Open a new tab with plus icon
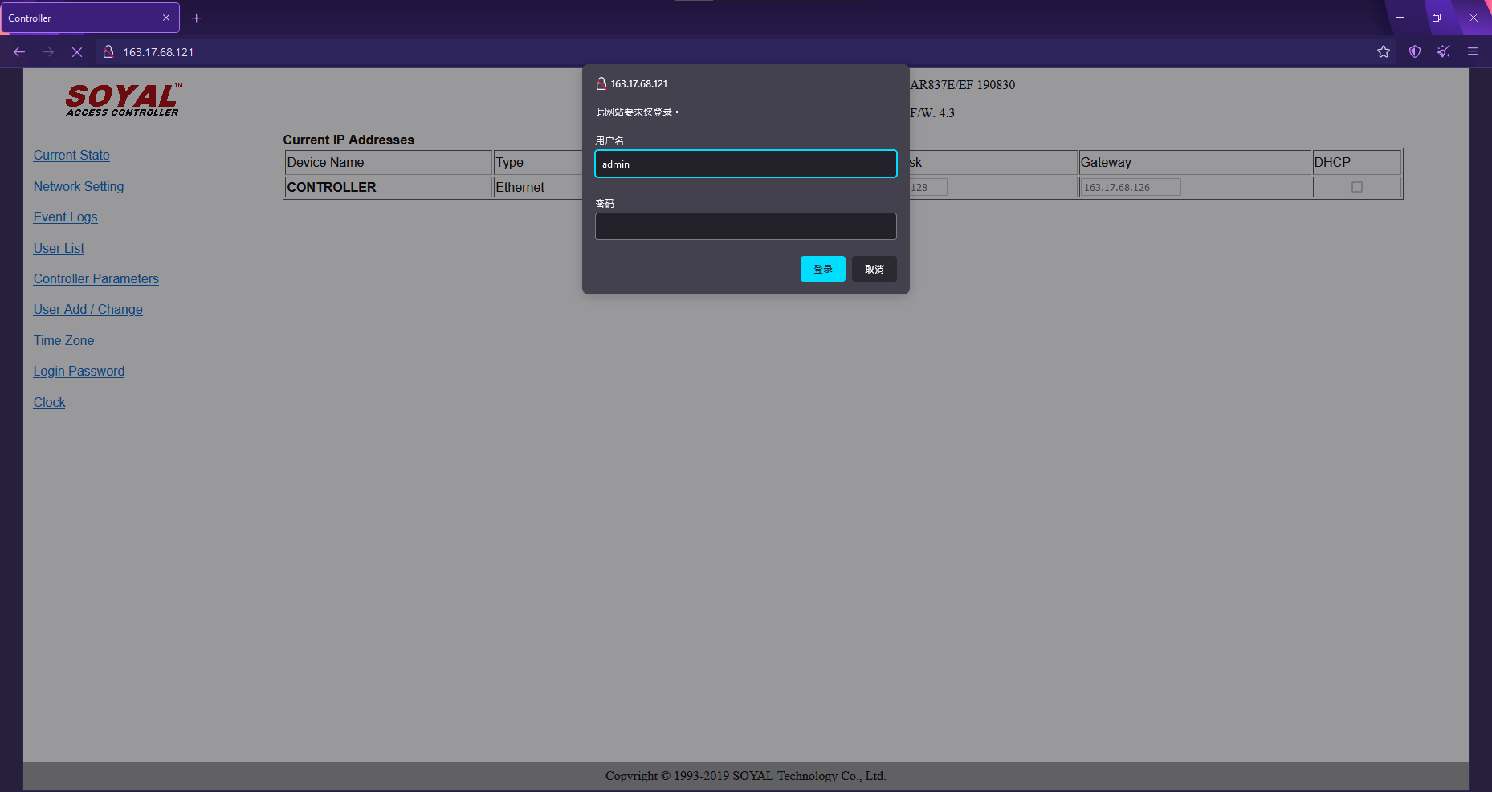The width and height of the screenshot is (1492, 792). (196, 18)
